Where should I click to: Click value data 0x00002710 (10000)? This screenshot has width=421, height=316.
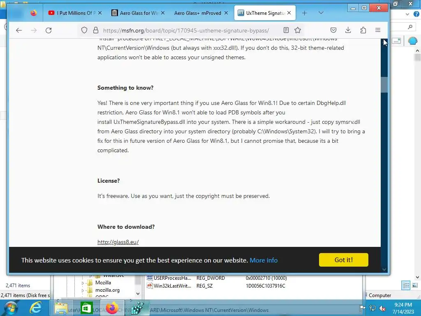[266, 278]
